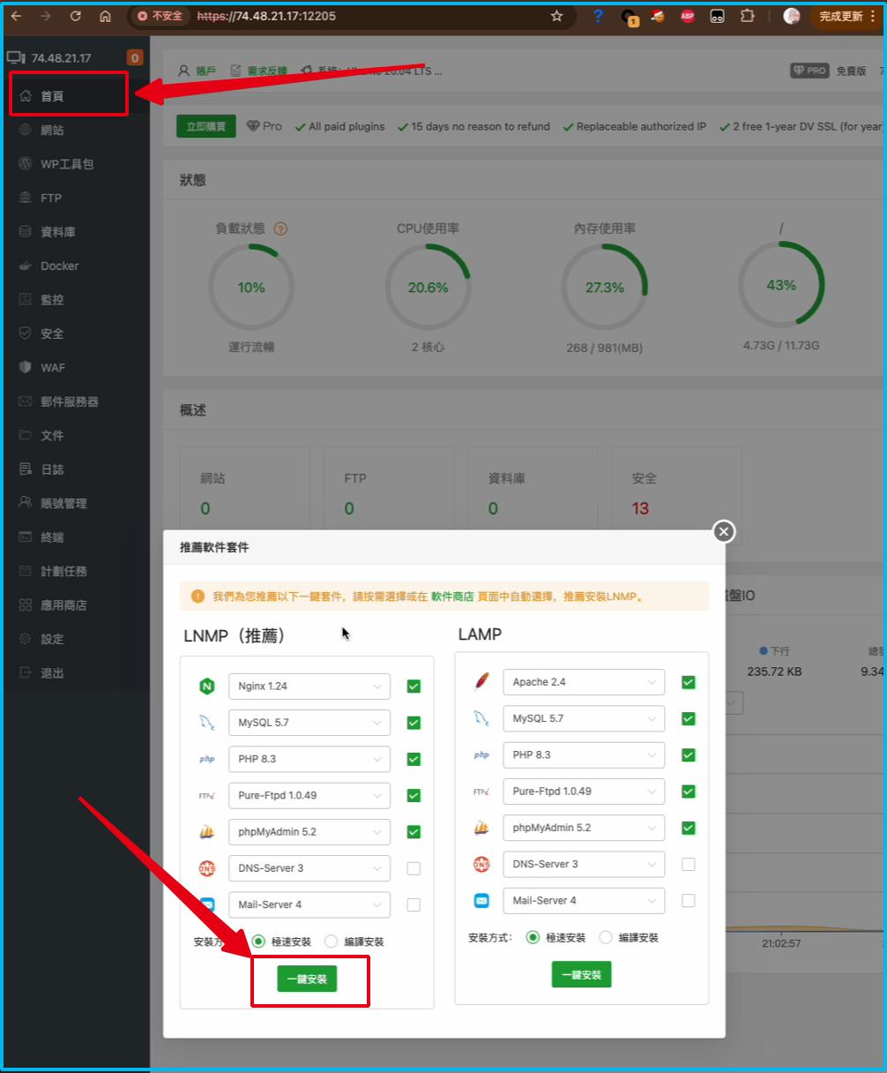
Task: Check LNMP Mail-Server 4 checkbox
Action: pos(414,904)
